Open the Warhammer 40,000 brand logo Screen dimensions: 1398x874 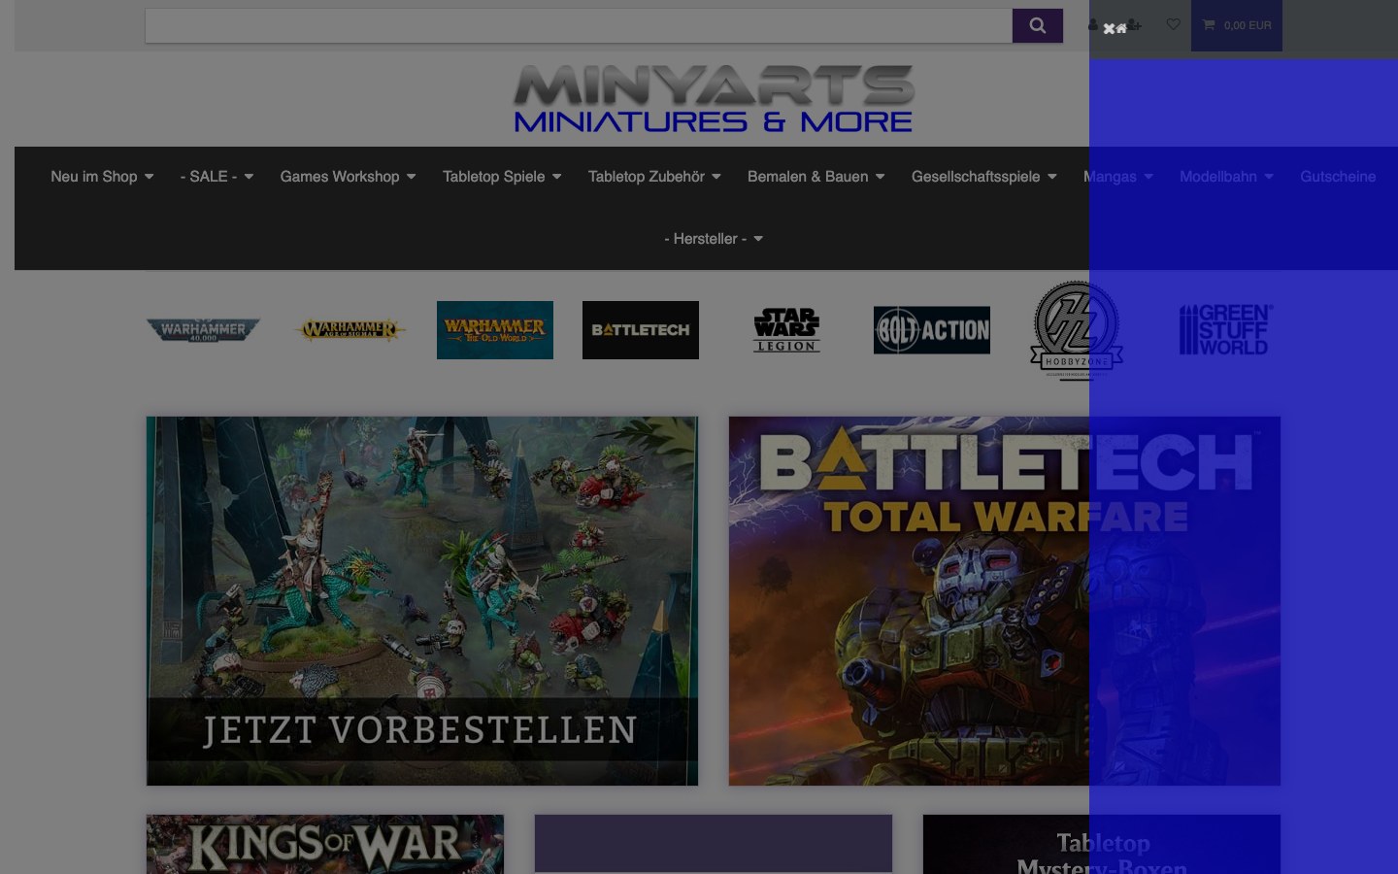pyautogui.click(x=204, y=330)
